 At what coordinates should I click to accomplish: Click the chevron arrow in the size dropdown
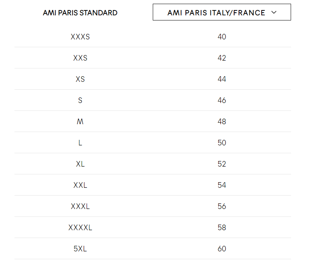tap(274, 12)
